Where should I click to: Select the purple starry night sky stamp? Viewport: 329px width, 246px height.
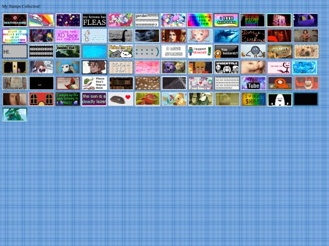[x=68, y=20]
